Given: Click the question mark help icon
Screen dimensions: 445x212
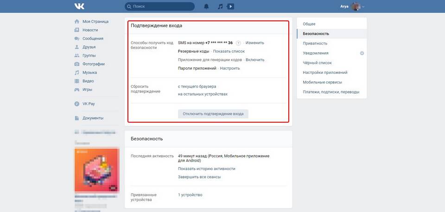Looking at the screenshot, I should [x=238, y=43].
